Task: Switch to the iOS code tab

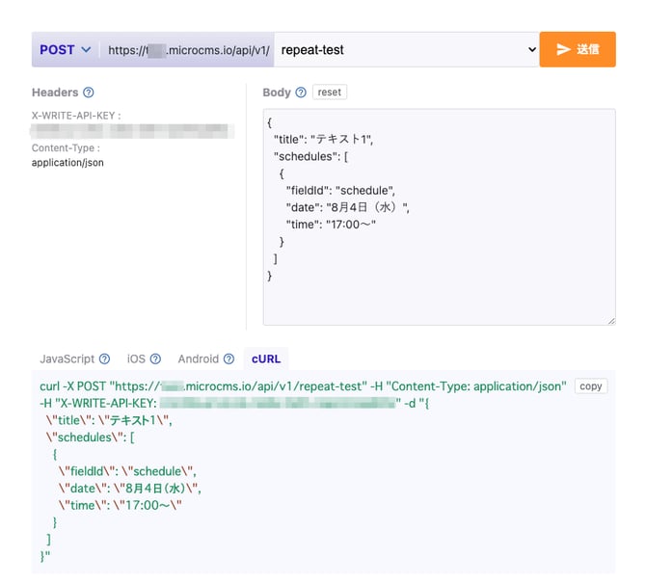Action: (x=136, y=358)
